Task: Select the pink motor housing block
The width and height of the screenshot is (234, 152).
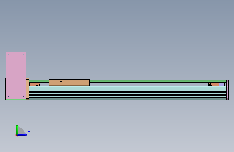Action: pos(16,75)
